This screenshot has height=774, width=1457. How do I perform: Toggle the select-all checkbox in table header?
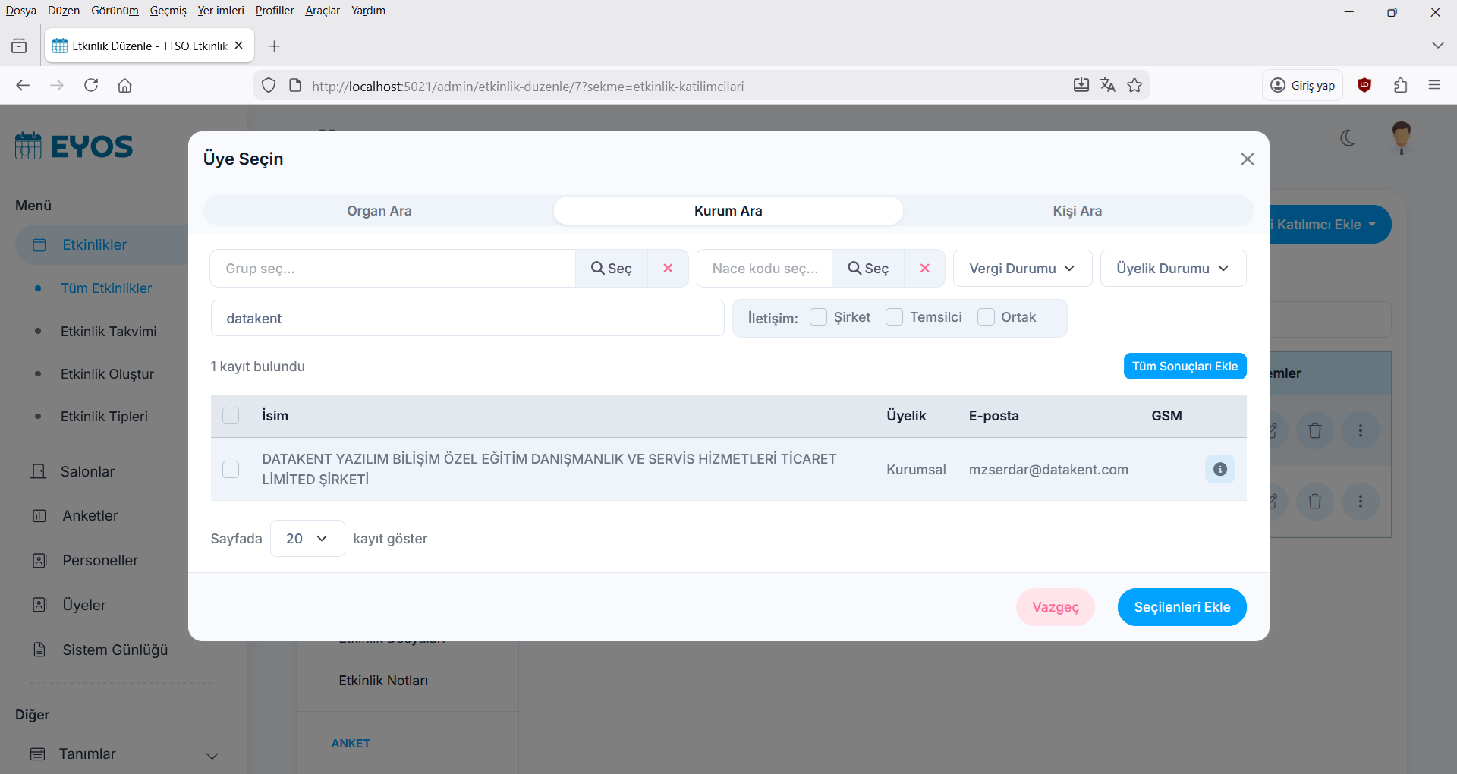[231, 416]
